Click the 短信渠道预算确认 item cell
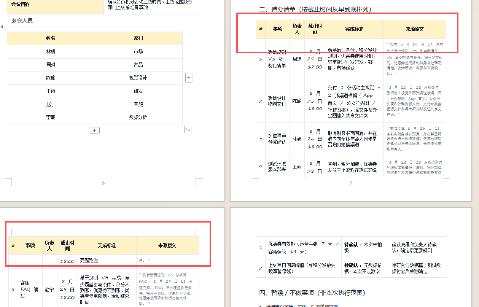 (x=278, y=139)
